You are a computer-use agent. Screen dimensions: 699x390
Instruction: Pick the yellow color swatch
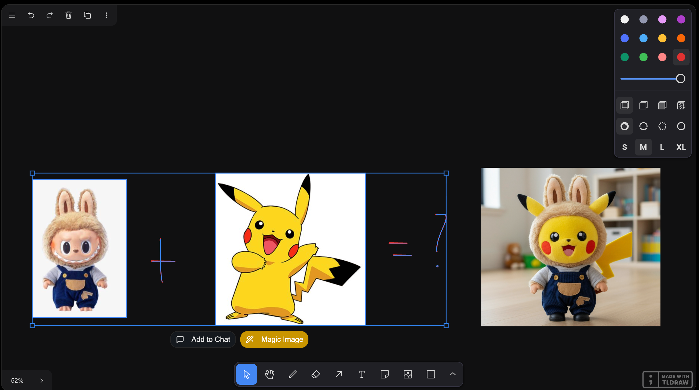(662, 38)
